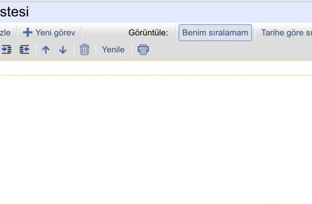312x204 pixels.
Task: Click empty toolbar space left of Görüntüle
Action: [x=105, y=33]
